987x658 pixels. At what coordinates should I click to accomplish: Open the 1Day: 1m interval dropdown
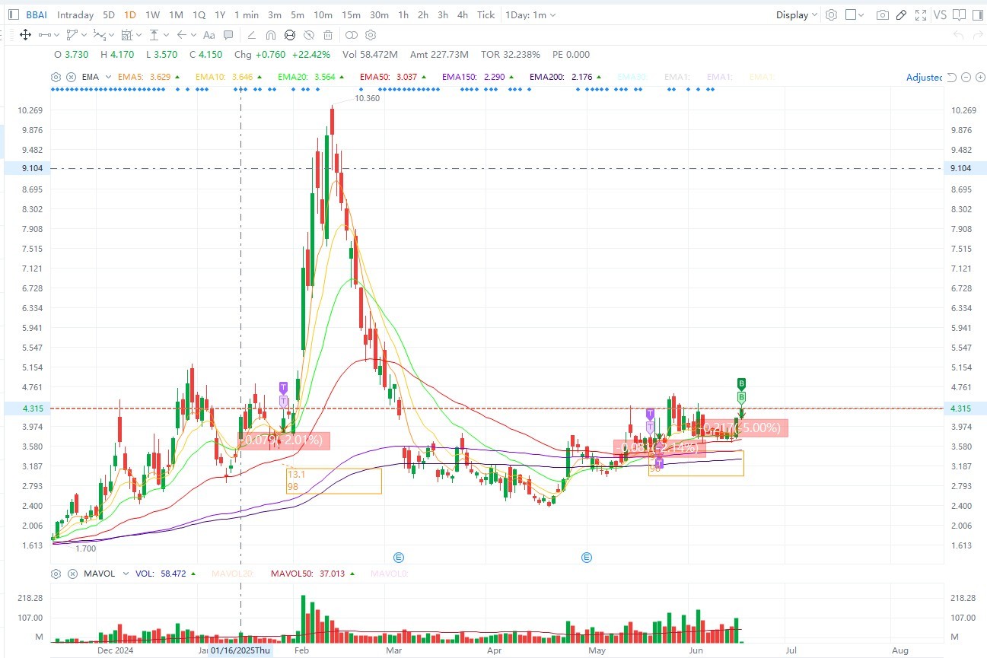[530, 14]
